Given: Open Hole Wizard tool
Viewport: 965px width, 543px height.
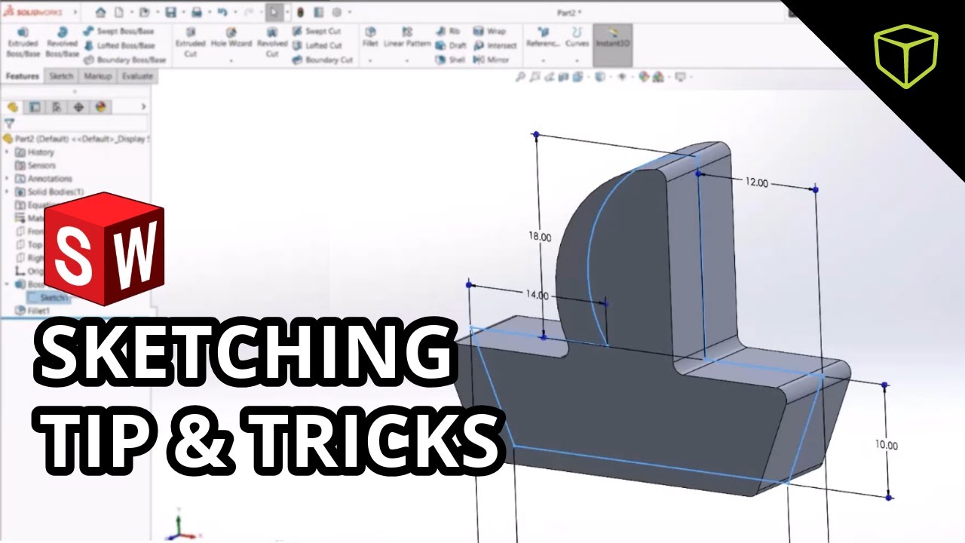Looking at the screenshot, I should point(231,38).
